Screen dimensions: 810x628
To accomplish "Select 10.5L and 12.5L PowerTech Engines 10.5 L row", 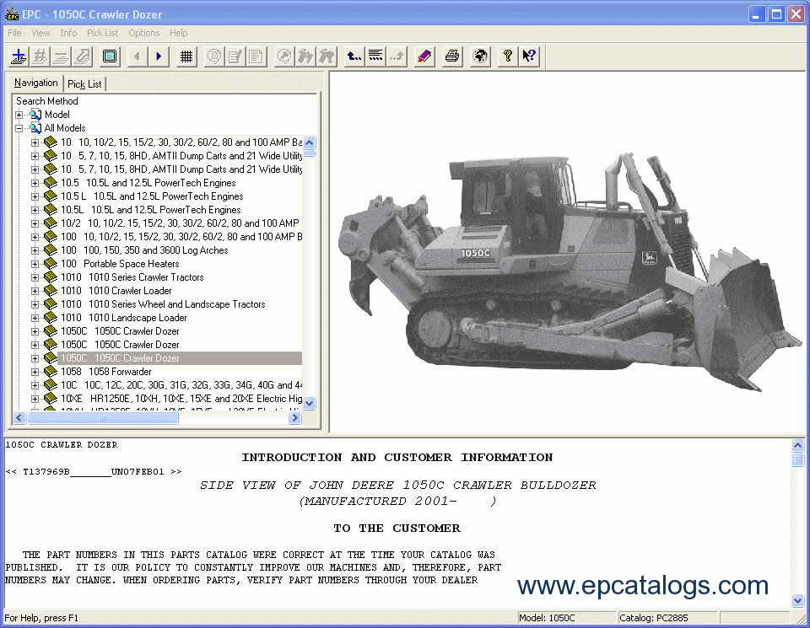I will [x=152, y=196].
